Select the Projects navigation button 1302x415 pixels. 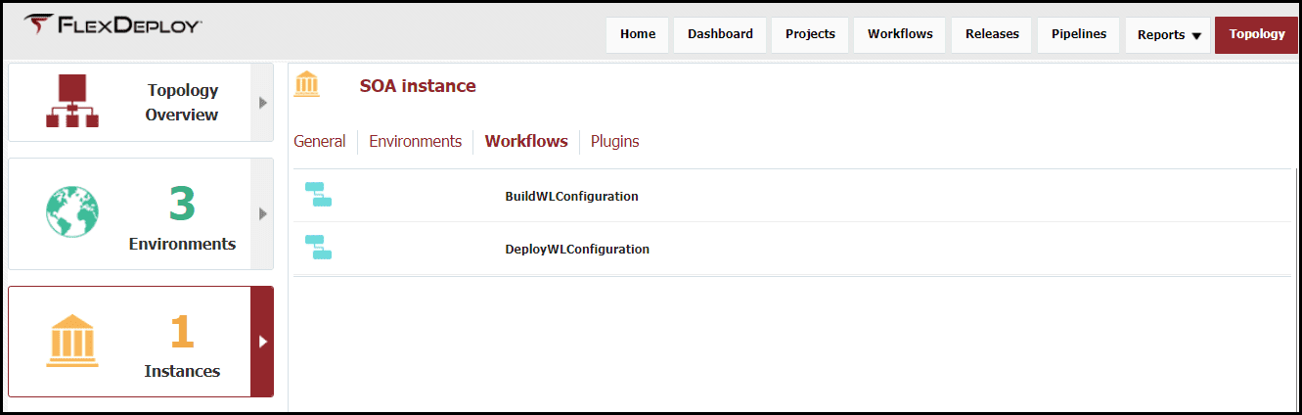tap(810, 34)
